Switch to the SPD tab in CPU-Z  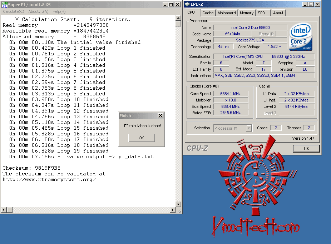[x=262, y=13]
